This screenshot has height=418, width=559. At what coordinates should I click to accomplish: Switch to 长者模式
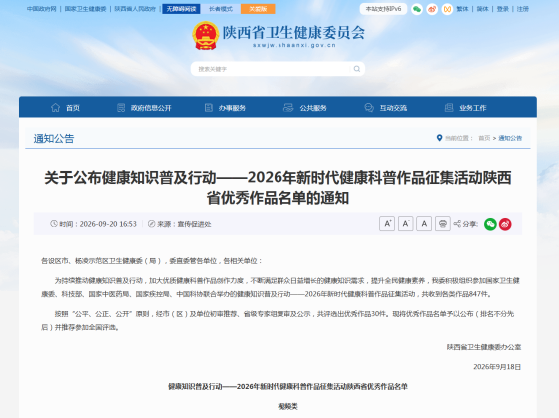(x=221, y=9)
